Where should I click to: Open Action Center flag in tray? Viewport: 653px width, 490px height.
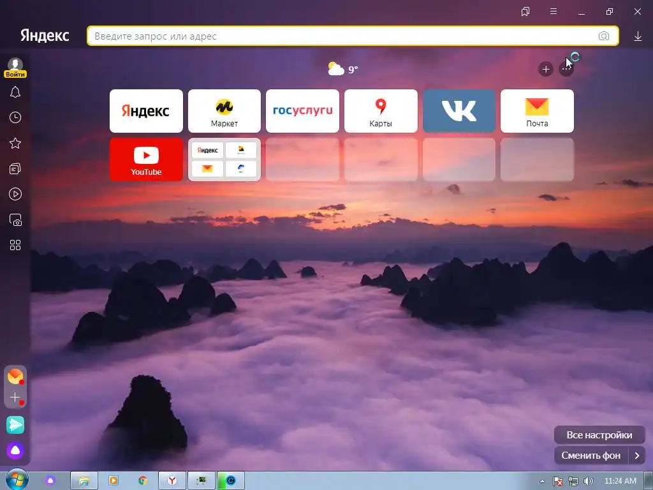557,481
